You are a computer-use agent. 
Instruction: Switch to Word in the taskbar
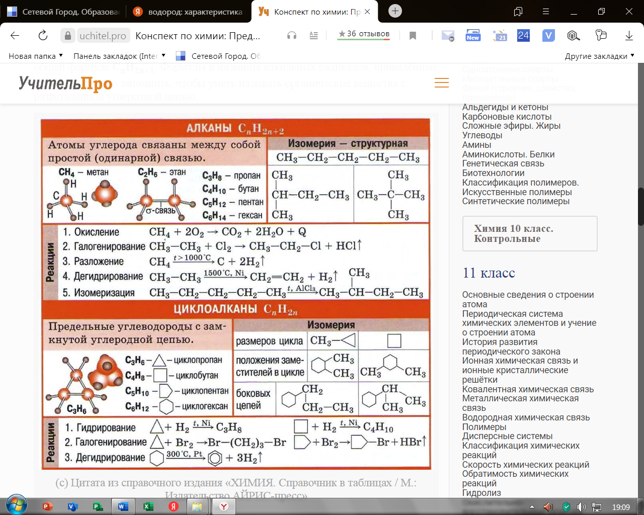pos(123,506)
